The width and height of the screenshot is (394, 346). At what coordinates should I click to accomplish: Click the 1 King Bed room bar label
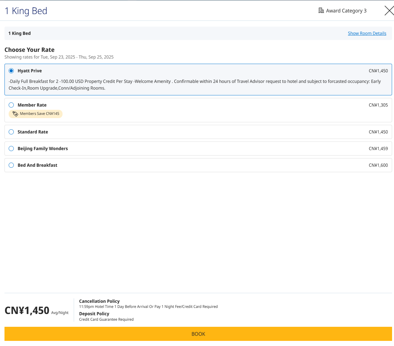click(20, 33)
